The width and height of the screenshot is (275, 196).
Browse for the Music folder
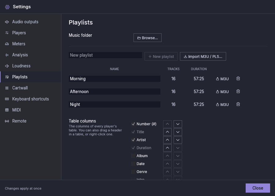tap(148, 38)
